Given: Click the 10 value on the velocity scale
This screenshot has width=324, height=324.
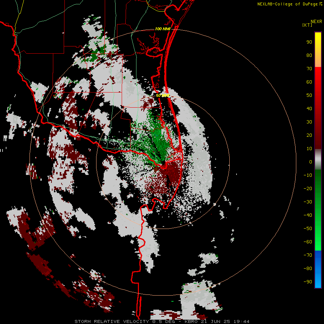Looking at the screenshot, I should (x=309, y=149).
